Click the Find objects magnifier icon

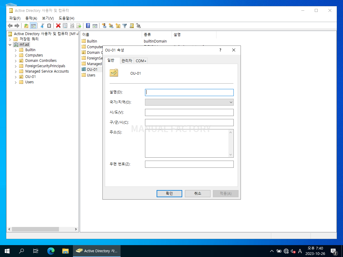(x=132, y=26)
